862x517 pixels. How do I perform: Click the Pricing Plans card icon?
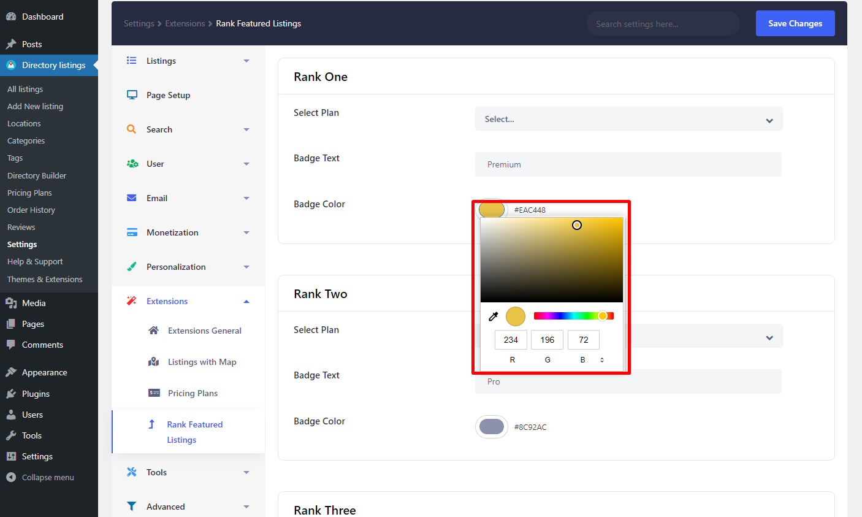[154, 393]
